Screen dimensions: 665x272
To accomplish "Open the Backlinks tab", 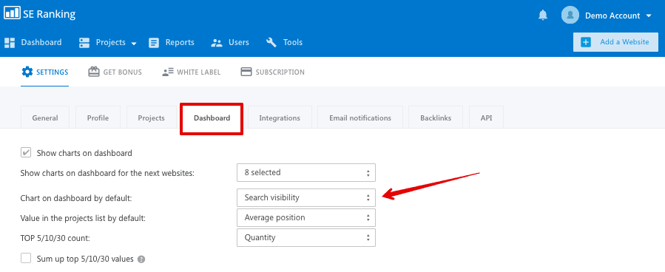I will click(436, 118).
